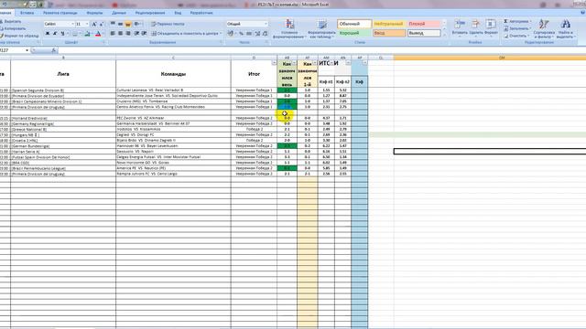Click the text Orientation icon
586x329 pixels.
[137, 24]
